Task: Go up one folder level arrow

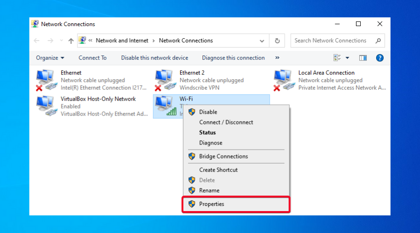Action: [x=71, y=41]
